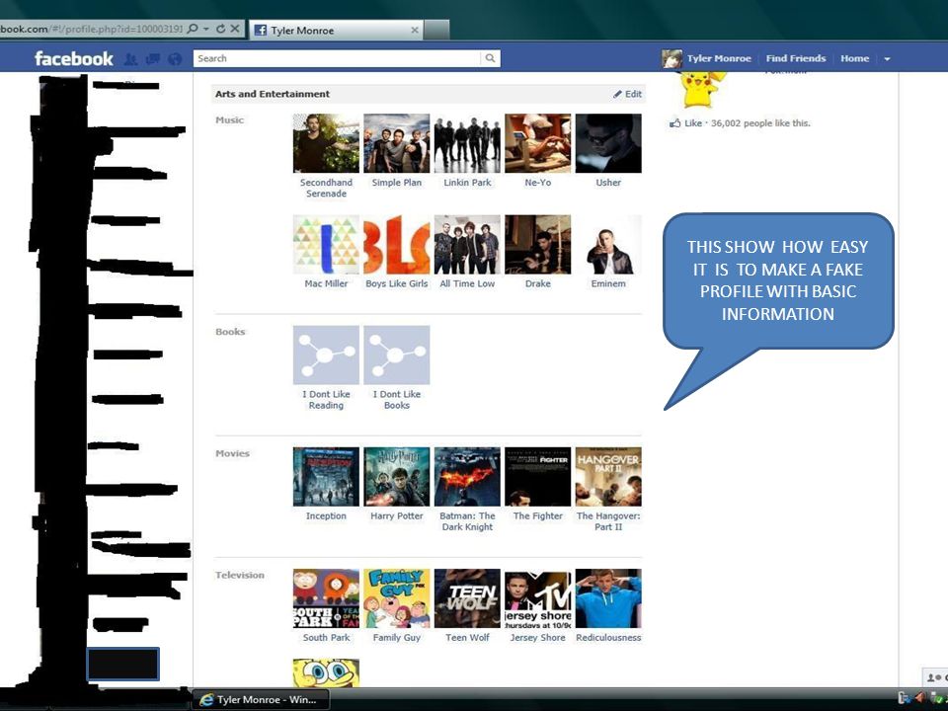
Task: Click Family Guy text link
Action: pos(397,637)
